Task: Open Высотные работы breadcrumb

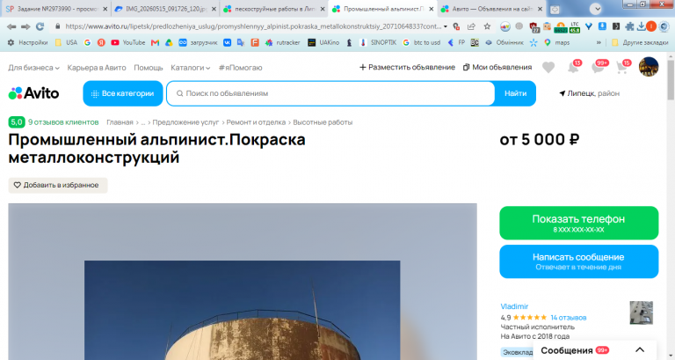Action: (x=323, y=122)
